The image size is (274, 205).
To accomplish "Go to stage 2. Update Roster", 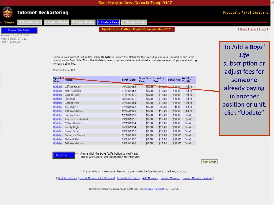I will [x=56, y=22].
